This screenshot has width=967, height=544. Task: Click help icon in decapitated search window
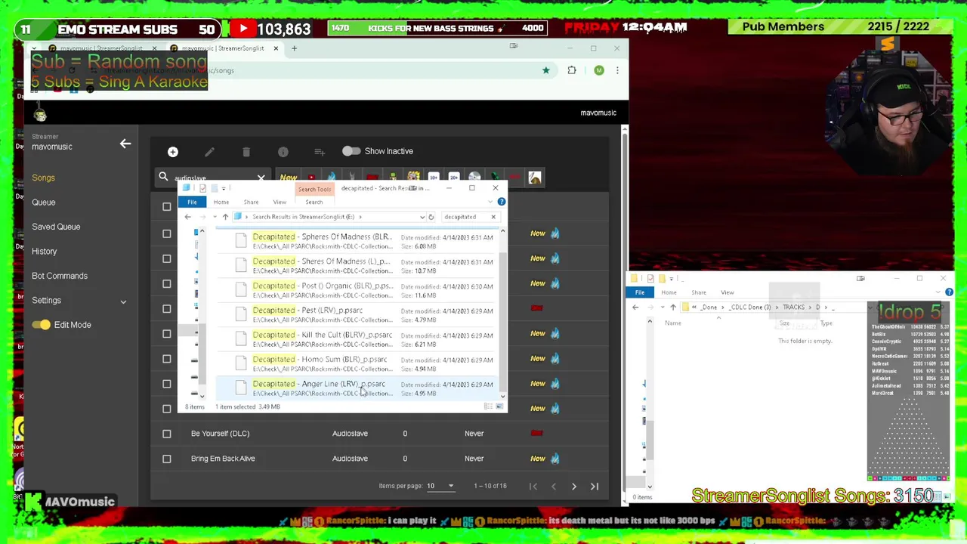click(501, 202)
